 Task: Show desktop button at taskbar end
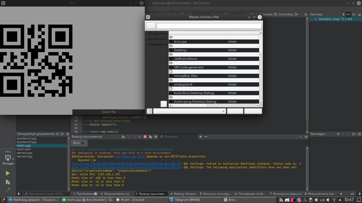click(359, 200)
